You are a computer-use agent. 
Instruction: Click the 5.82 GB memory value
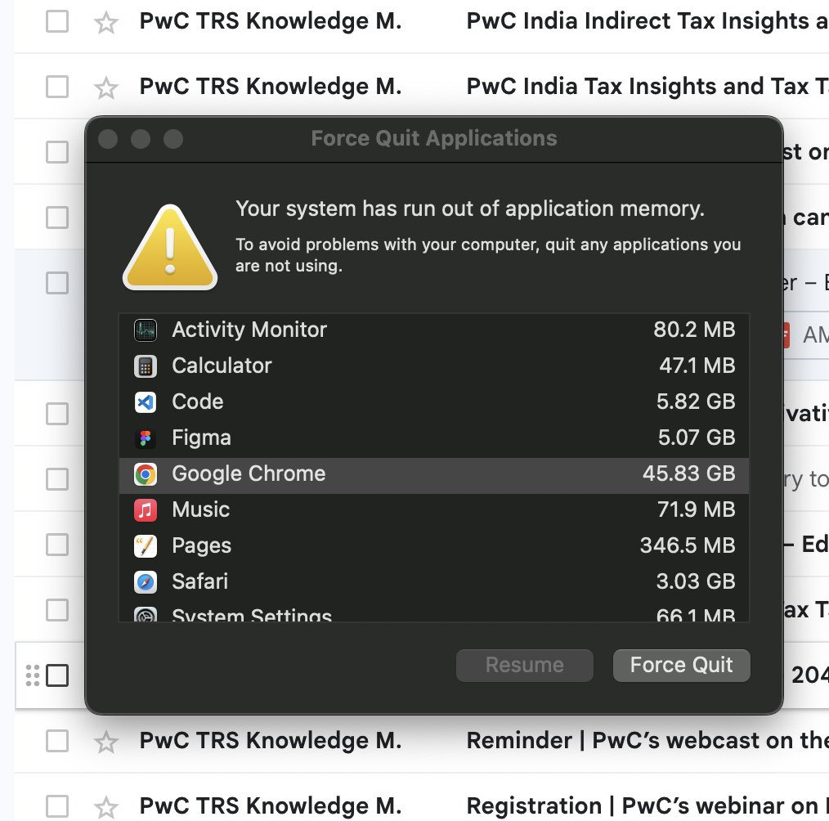tap(695, 402)
